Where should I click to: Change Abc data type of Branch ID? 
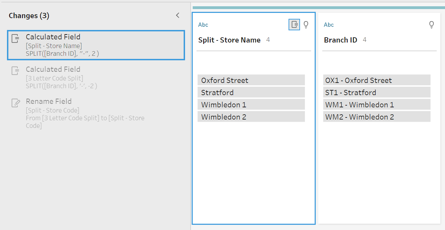[329, 25]
